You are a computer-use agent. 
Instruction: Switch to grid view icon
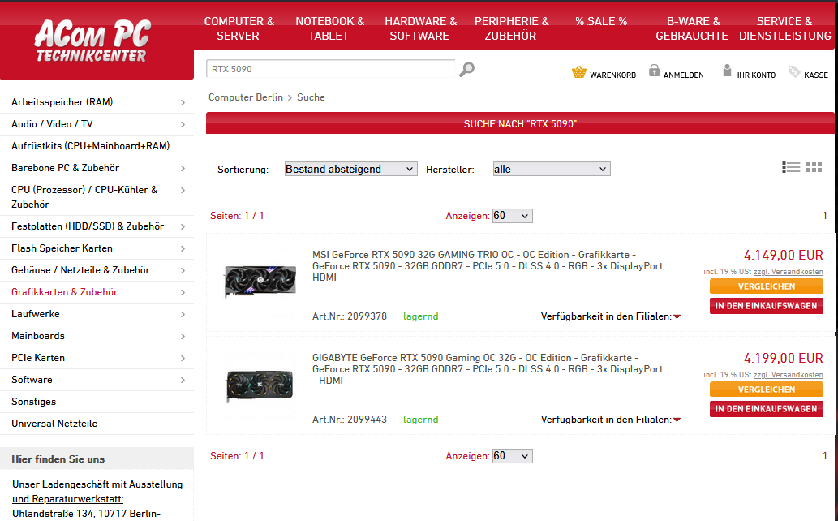pyautogui.click(x=814, y=167)
